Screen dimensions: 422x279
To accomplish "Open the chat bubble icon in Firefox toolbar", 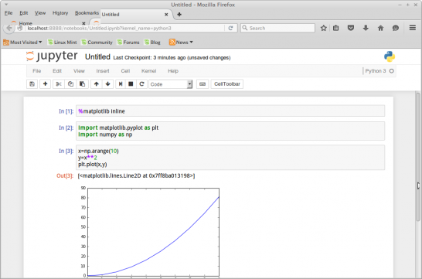I will pyautogui.click(x=396, y=28).
